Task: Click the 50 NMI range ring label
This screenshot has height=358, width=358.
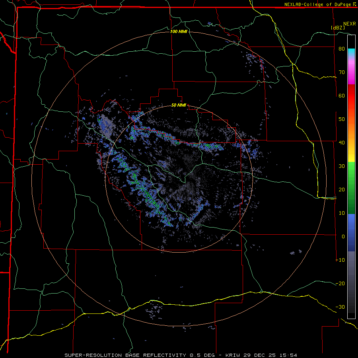Action: click(179, 105)
